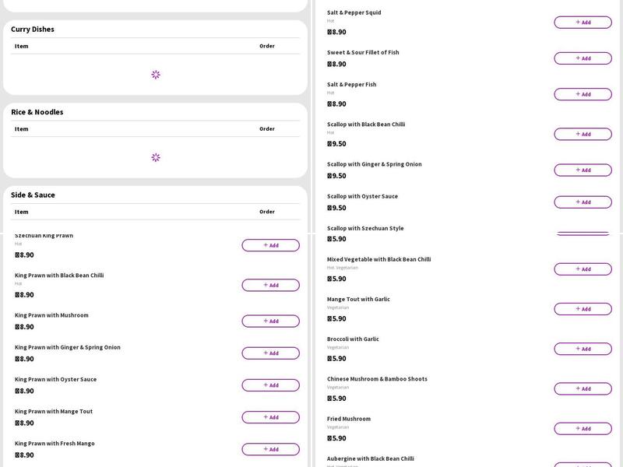Add Salt & Pepper Fish to order
Image resolution: width=623 pixels, height=467 pixels.
tap(583, 94)
